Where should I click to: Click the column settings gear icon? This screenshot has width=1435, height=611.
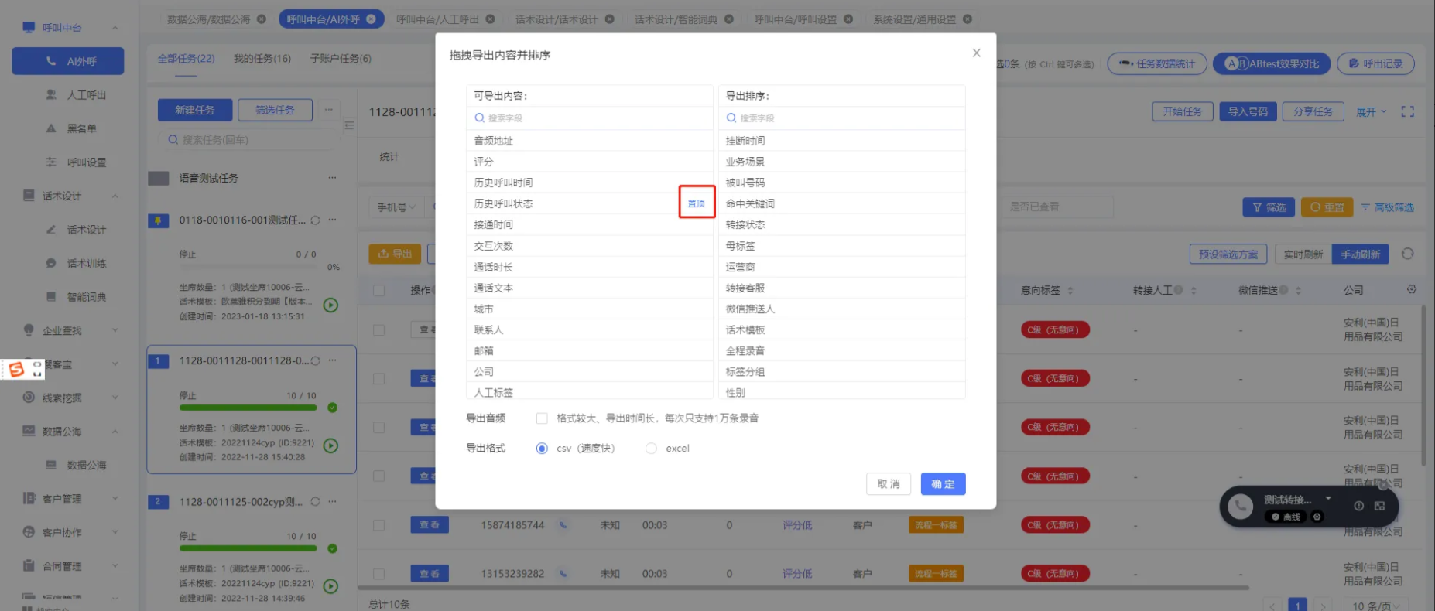click(x=1411, y=289)
